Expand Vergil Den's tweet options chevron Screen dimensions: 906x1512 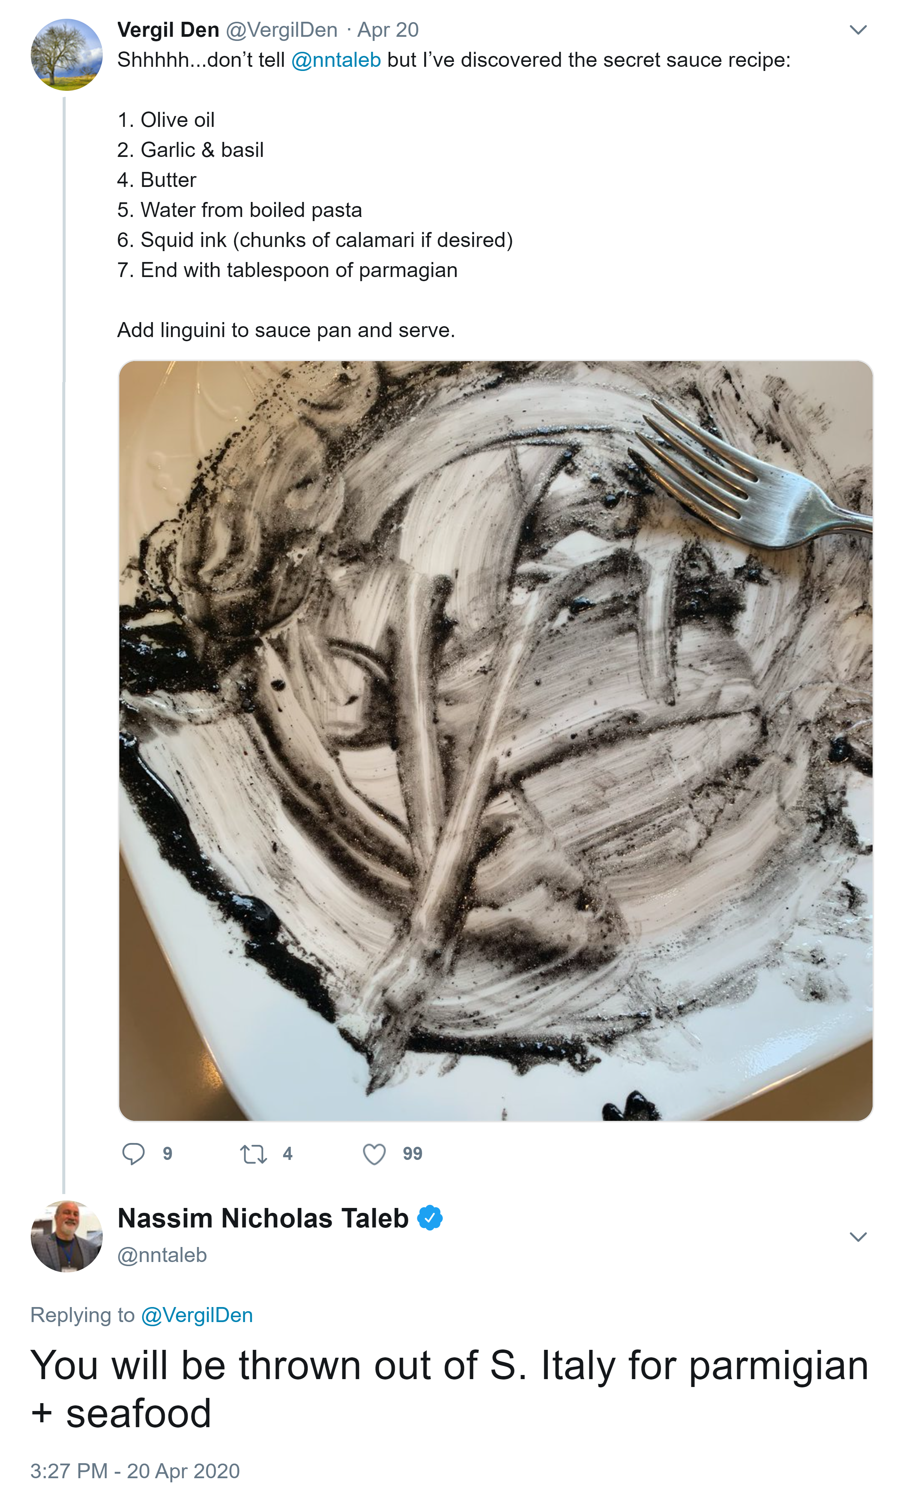[858, 30]
